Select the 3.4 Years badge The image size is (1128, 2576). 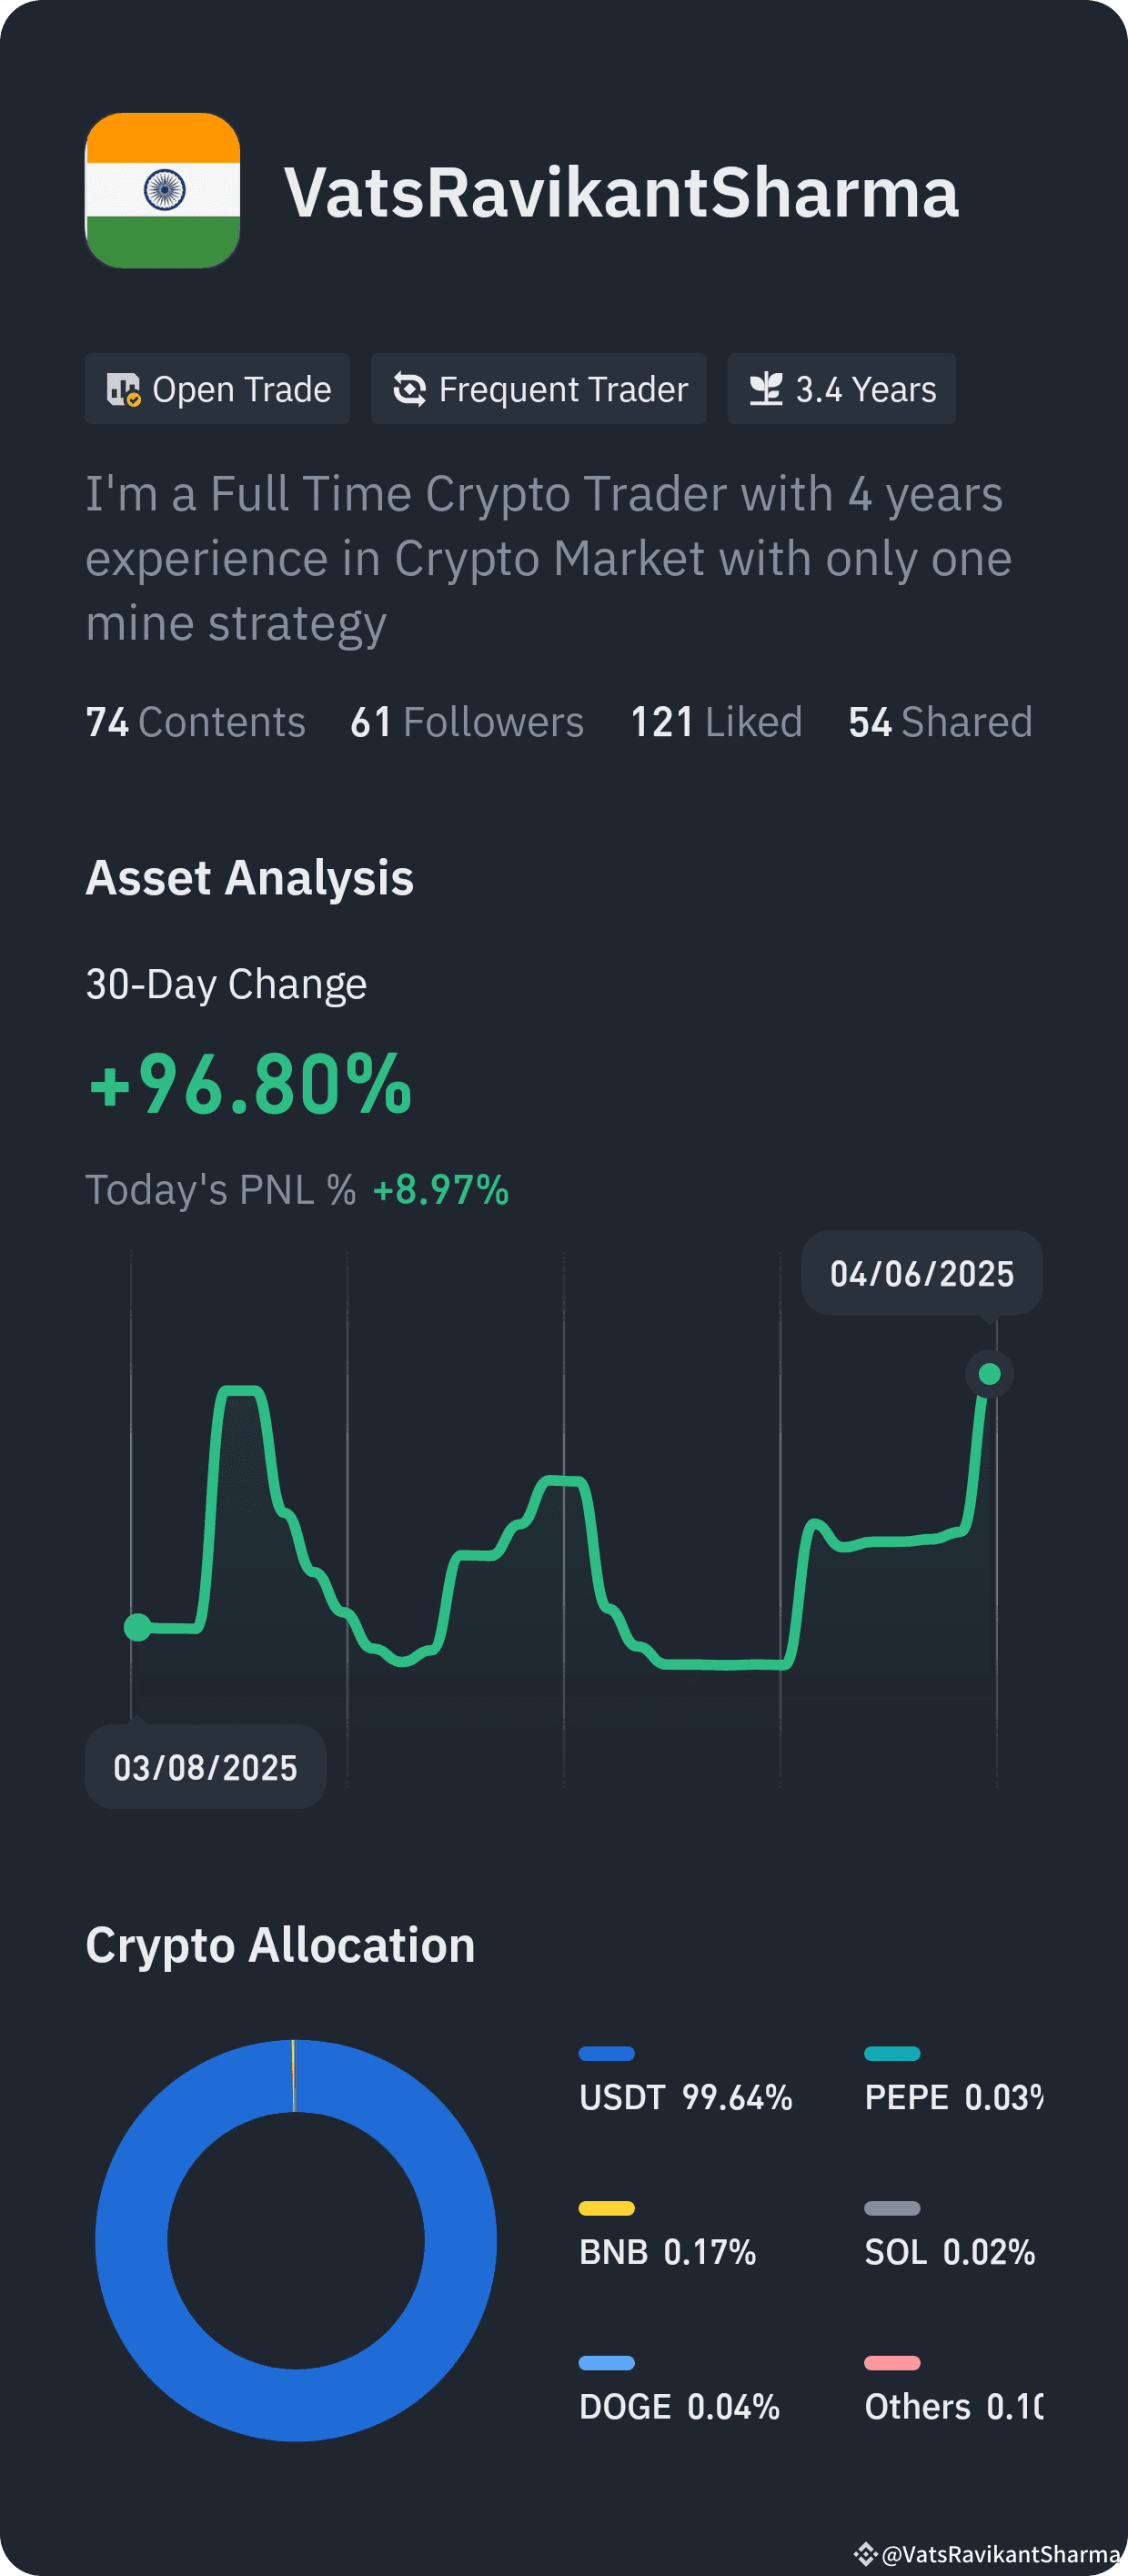[x=842, y=389]
